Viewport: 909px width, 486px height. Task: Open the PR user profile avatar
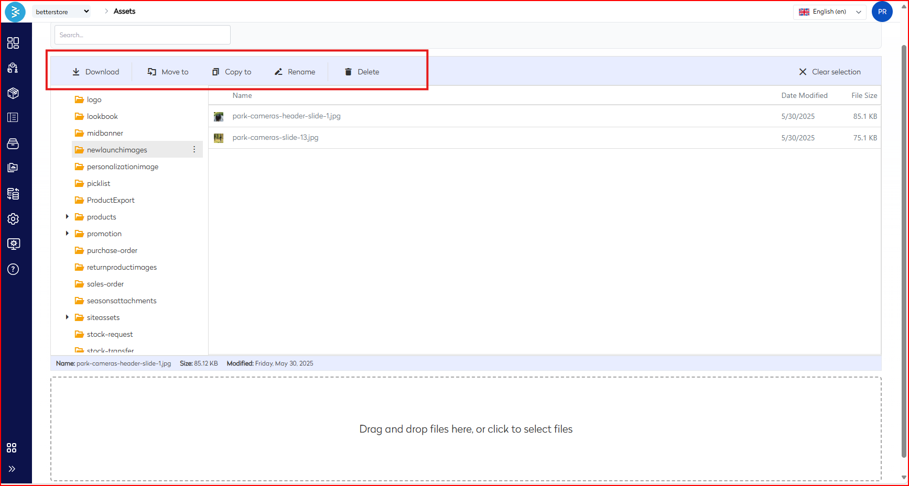click(882, 12)
